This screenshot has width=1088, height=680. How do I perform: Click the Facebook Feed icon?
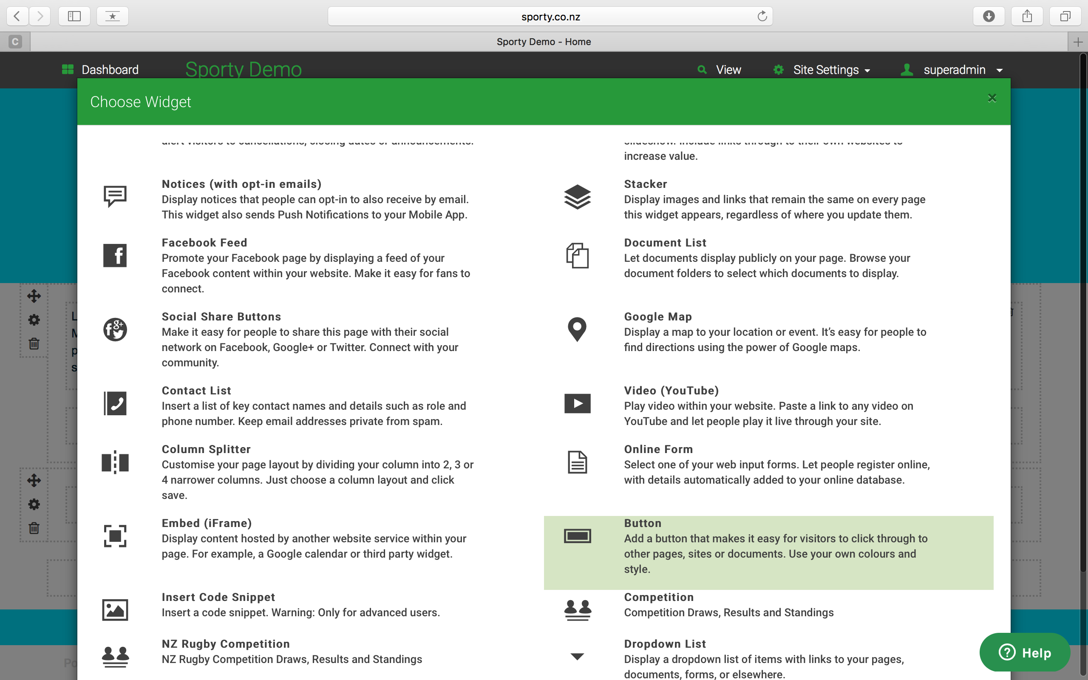pyautogui.click(x=115, y=255)
